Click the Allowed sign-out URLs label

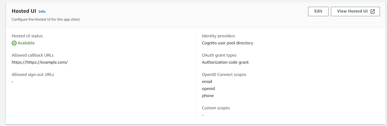point(33,75)
